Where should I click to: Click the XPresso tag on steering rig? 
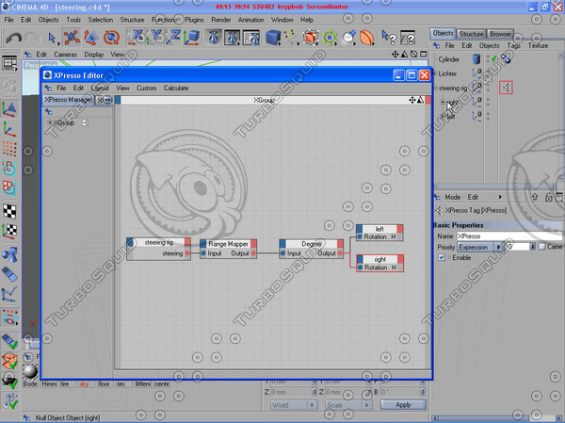coord(506,88)
